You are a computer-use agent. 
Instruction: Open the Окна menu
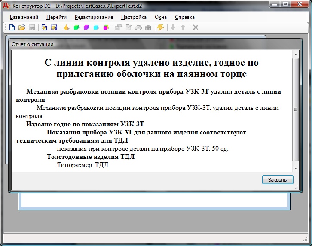click(161, 17)
